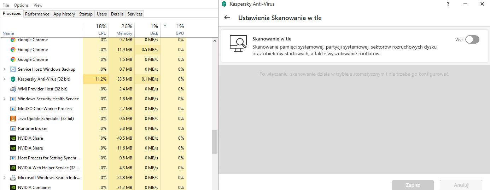Click the Service Host: Windows Backup gear icon
490x190 pixels.
pos(13,69)
